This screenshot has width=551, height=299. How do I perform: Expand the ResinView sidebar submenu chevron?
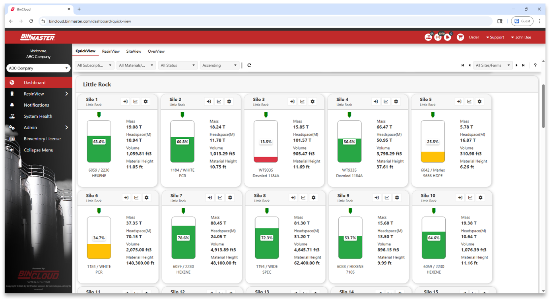pyautogui.click(x=66, y=94)
